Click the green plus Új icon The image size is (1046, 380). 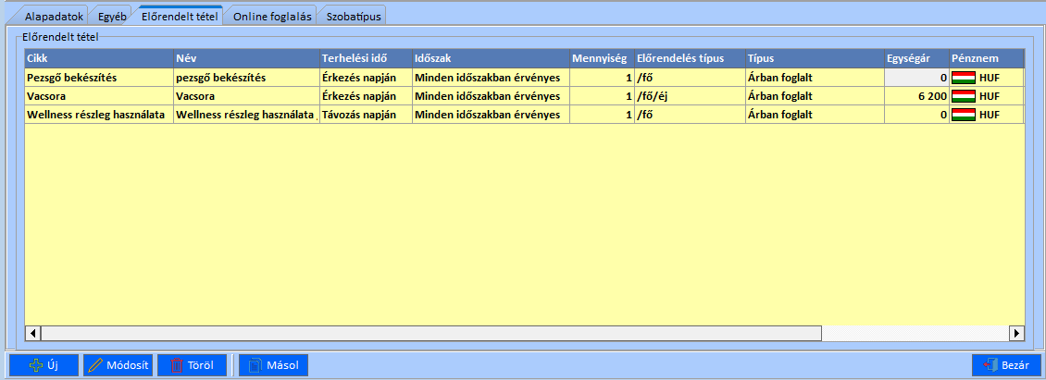pyautogui.click(x=37, y=365)
